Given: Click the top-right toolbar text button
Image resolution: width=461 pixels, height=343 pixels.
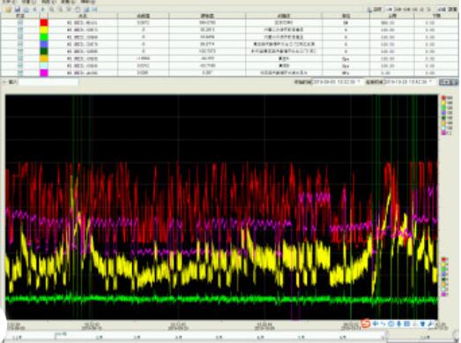Looking at the screenshot, I should 452,10.
